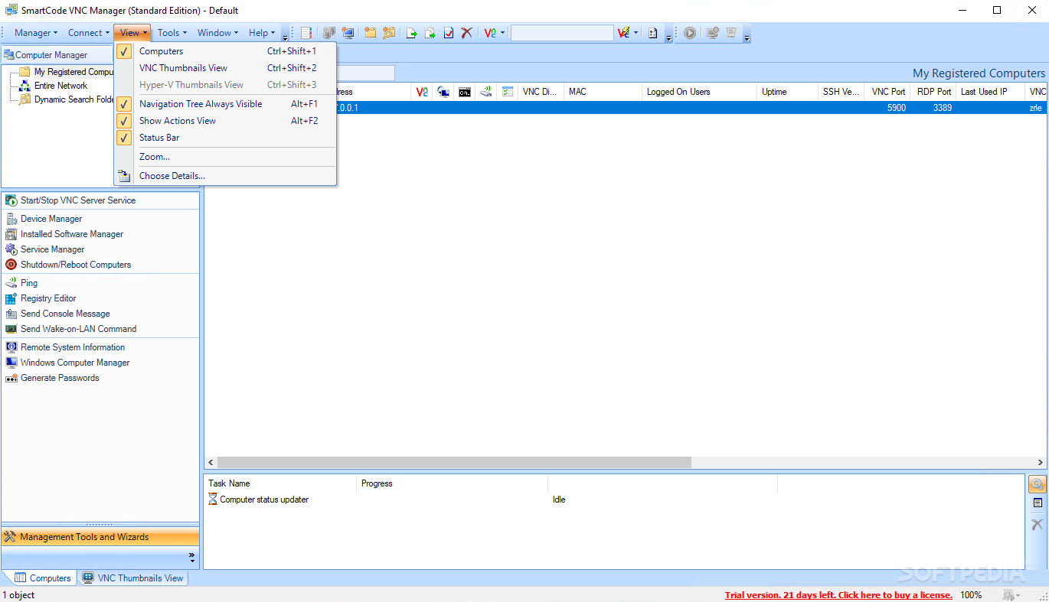1049x602 pixels.
Task: Open the Window menu dropdown
Action: (x=217, y=33)
